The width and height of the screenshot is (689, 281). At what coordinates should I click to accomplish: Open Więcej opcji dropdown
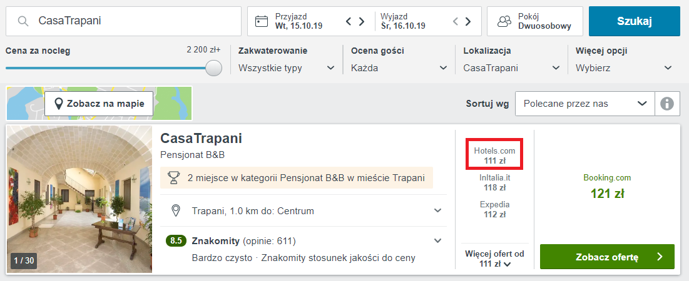tap(624, 68)
